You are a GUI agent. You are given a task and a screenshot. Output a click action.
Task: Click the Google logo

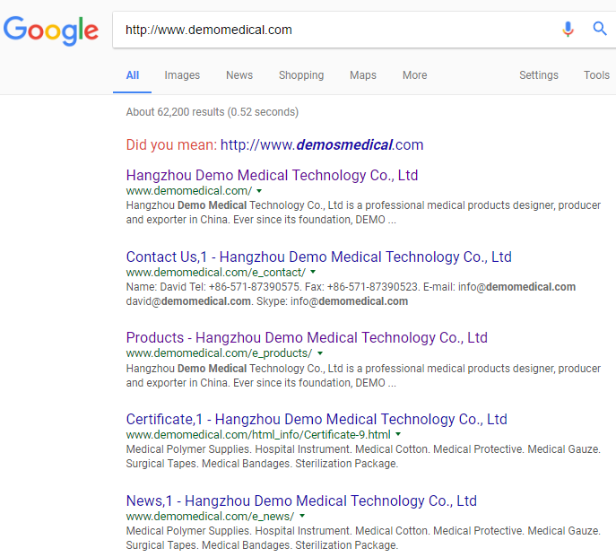click(51, 30)
